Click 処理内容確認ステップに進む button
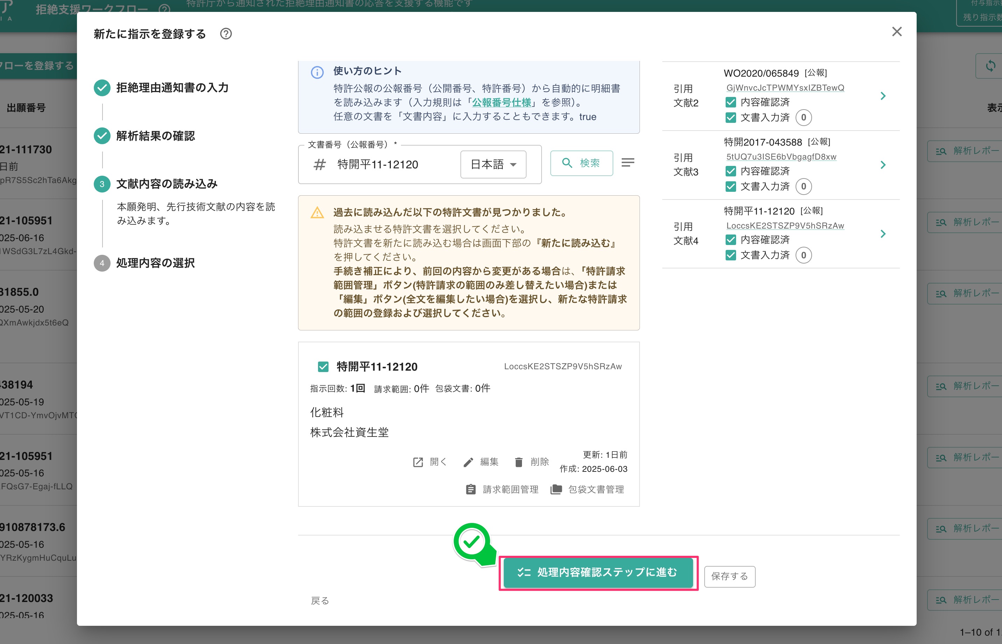This screenshot has width=1002, height=644. click(x=598, y=573)
